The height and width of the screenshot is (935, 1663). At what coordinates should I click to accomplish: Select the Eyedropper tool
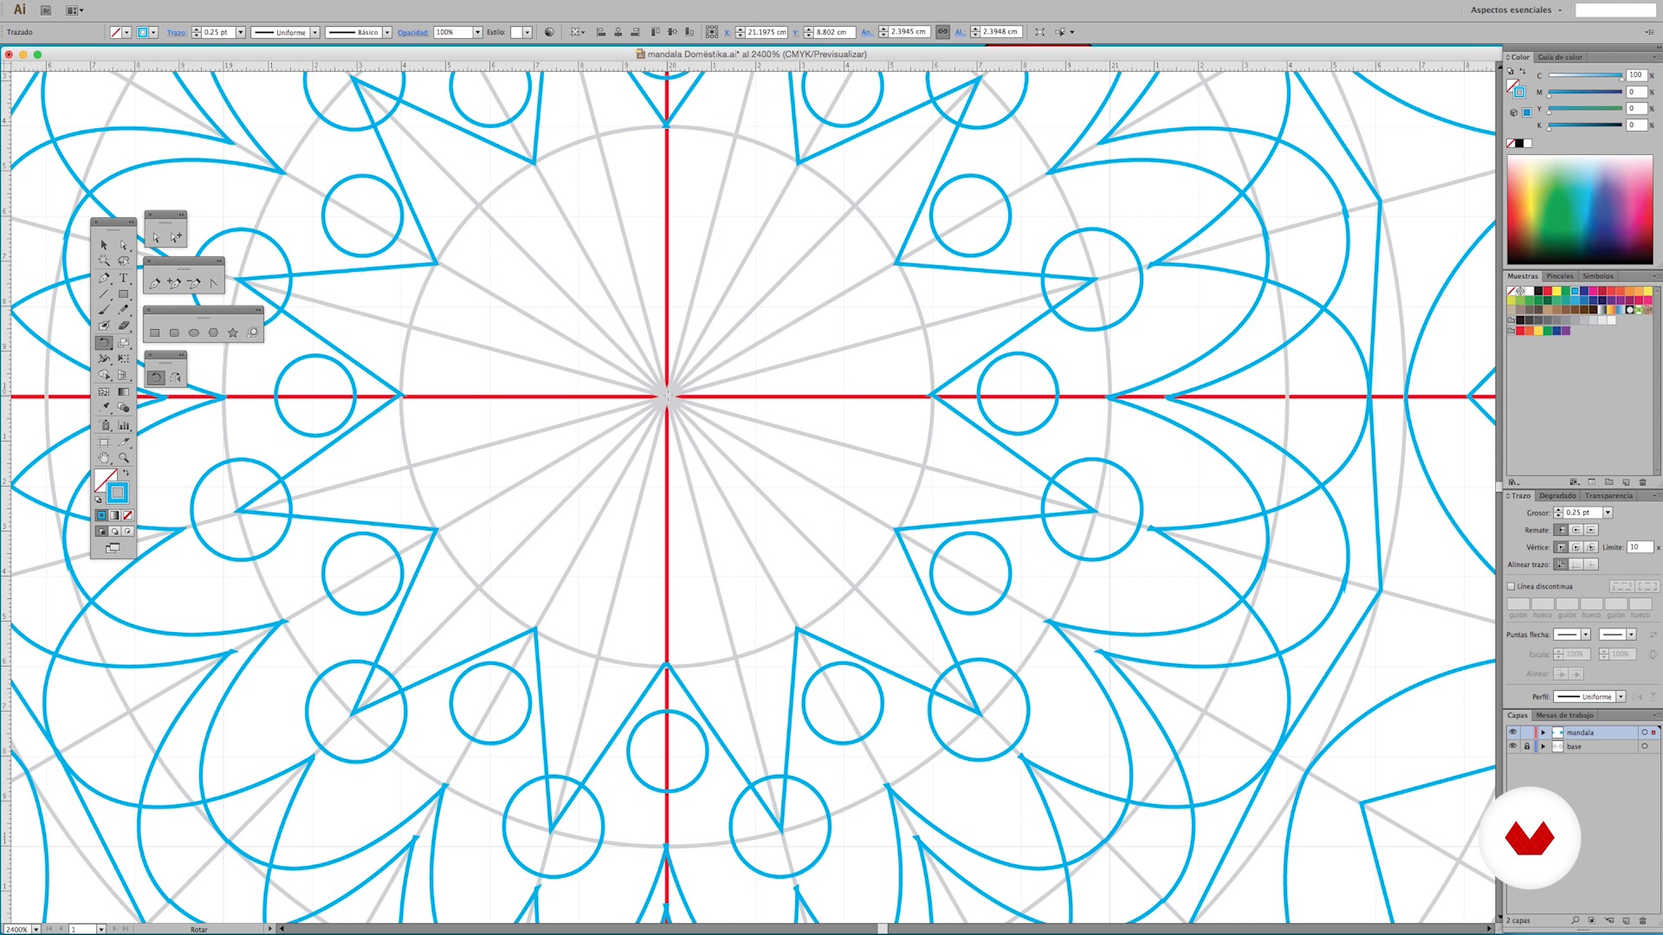pyautogui.click(x=104, y=408)
